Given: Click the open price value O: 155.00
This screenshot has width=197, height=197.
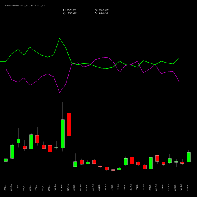Looking at the screenshot, I should click(x=70, y=13).
